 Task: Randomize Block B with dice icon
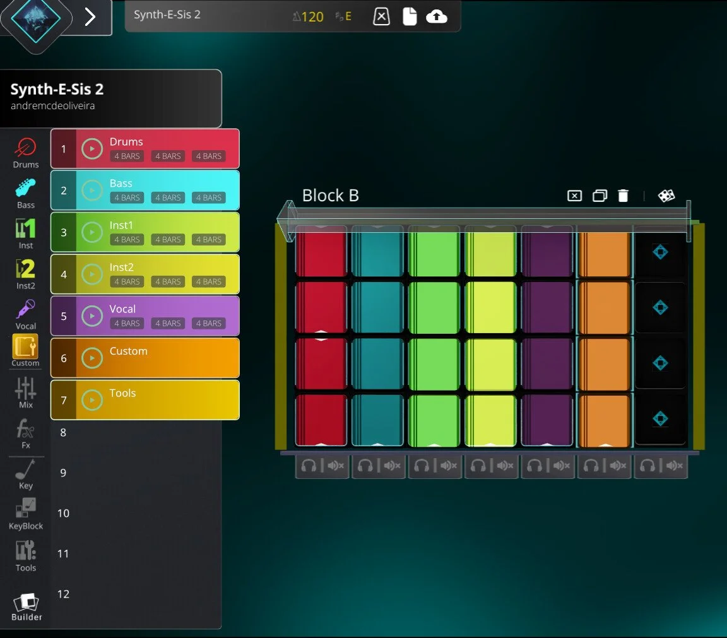click(x=666, y=196)
